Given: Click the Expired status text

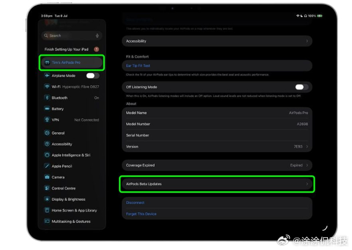Looking at the screenshot, I should click(x=296, y=165).
